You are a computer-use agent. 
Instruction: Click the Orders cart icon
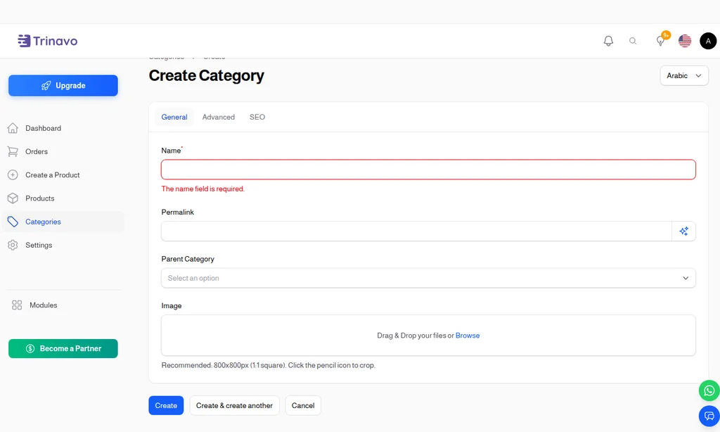[x=13, y=152]
